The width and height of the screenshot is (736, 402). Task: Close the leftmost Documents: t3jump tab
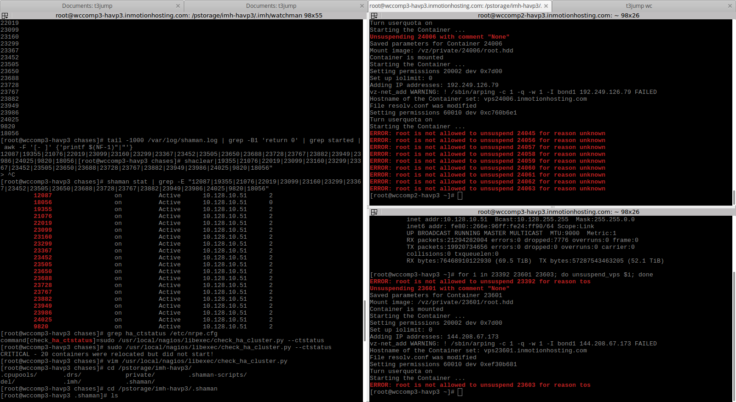point(178,6)
